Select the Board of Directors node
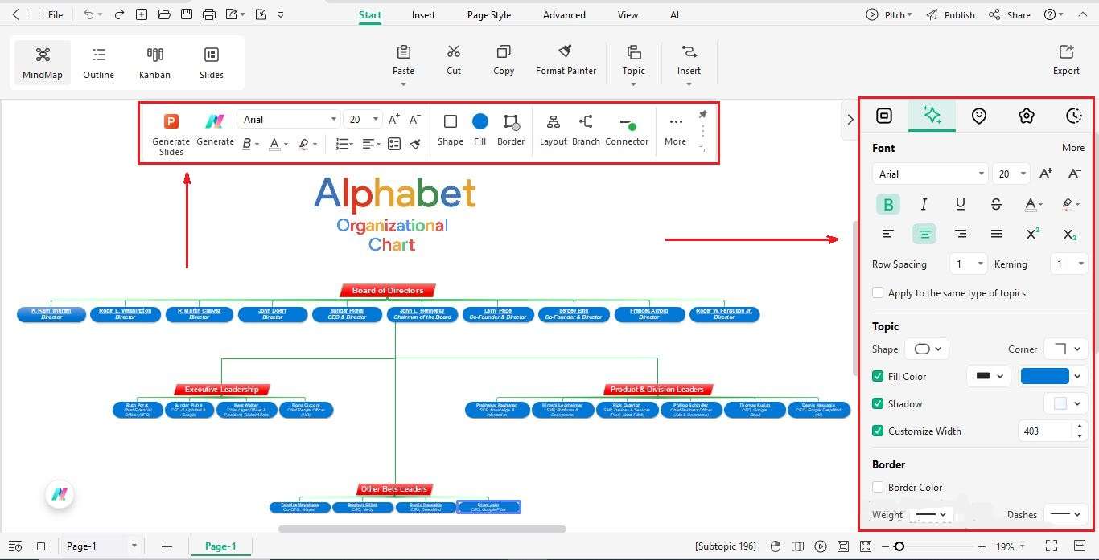Viewport: 1099px width, 560px height. click(x=388, y=290)
